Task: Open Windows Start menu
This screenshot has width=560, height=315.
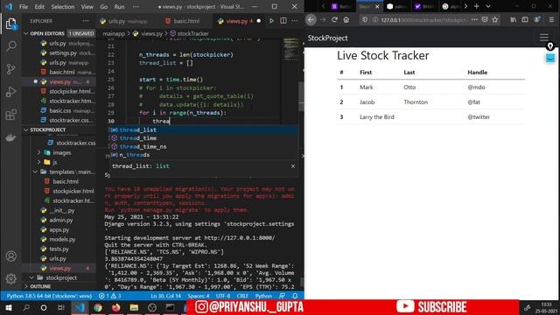Action: coord(8,307)
